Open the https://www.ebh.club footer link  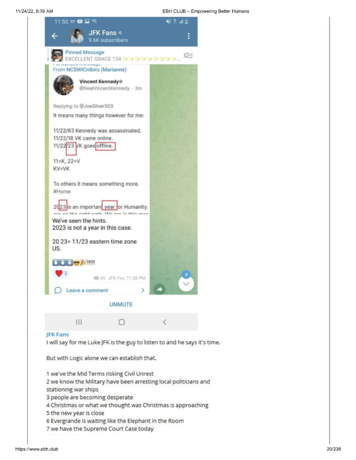coord(37,449)
